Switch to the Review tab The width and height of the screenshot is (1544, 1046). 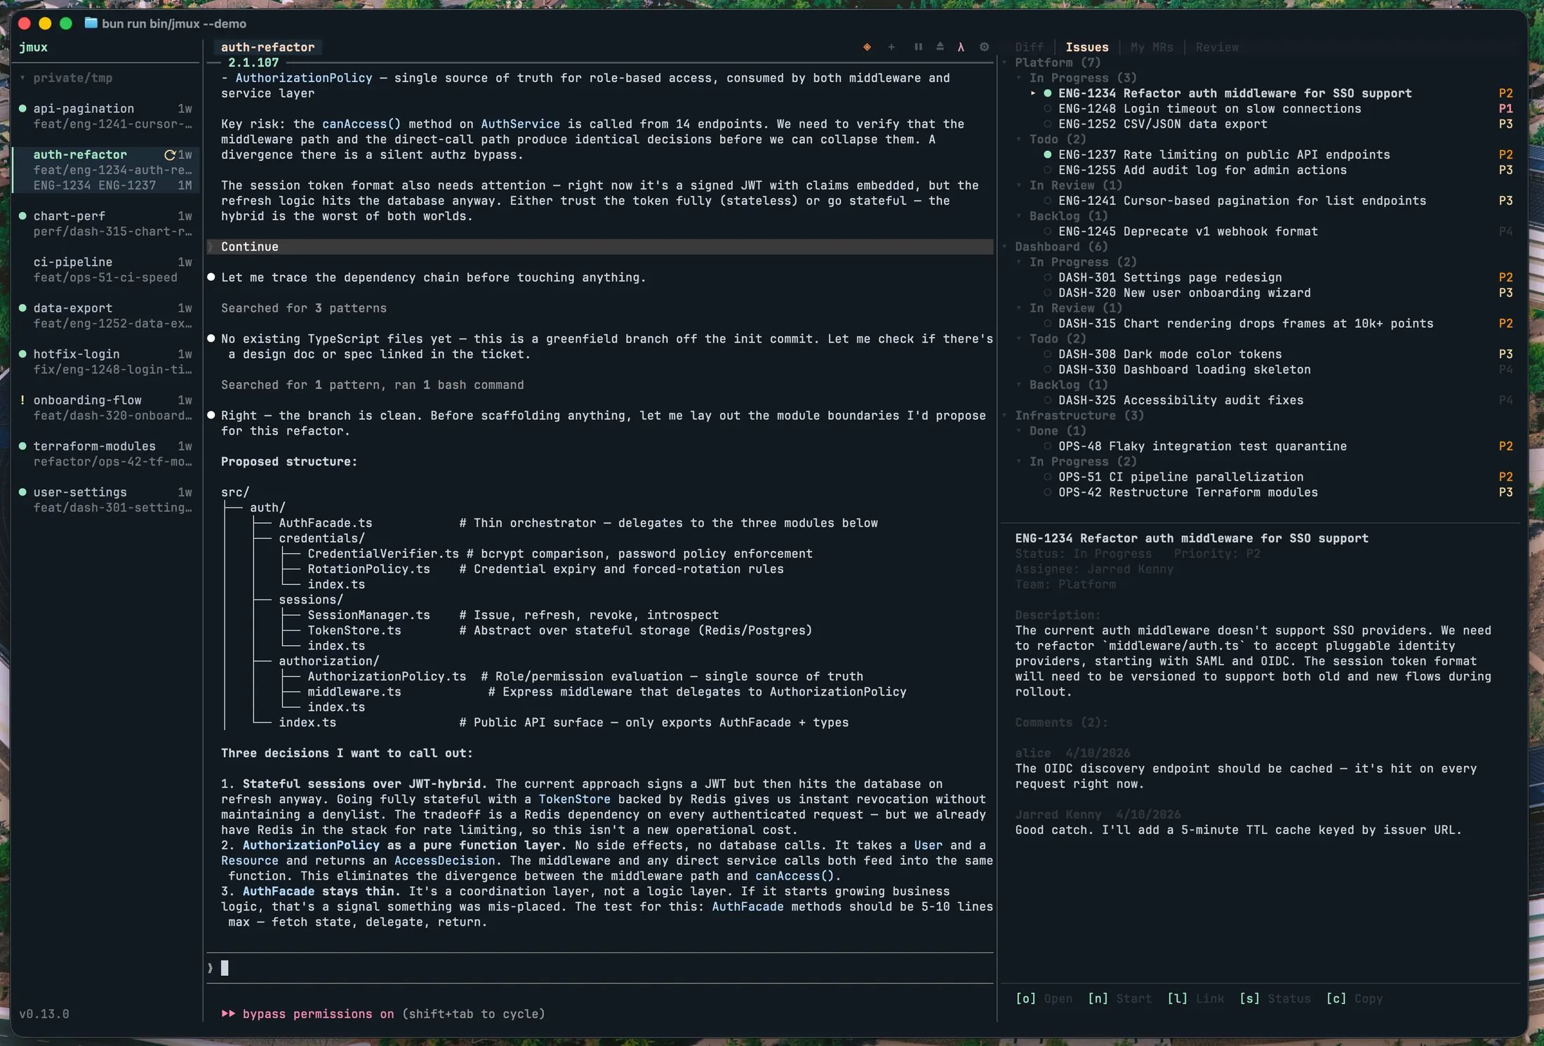tap(1217, 47)
